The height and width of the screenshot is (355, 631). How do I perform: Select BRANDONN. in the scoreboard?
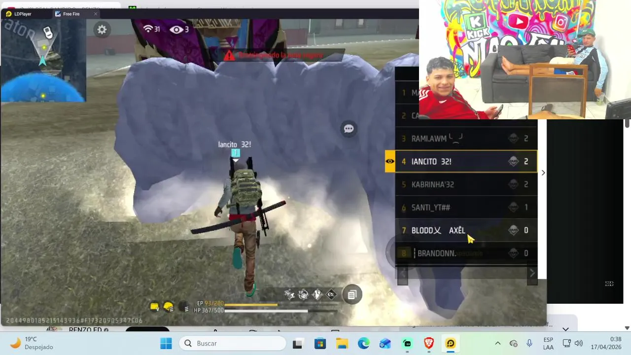[466, 253]
